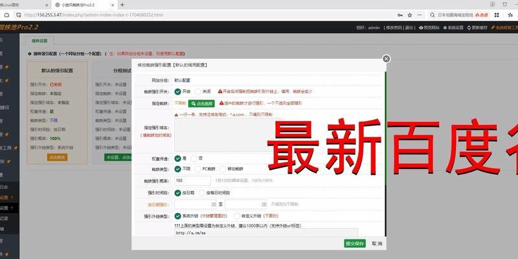Open the four-square grid icon in browser toolbar

[x=497, y=15]
